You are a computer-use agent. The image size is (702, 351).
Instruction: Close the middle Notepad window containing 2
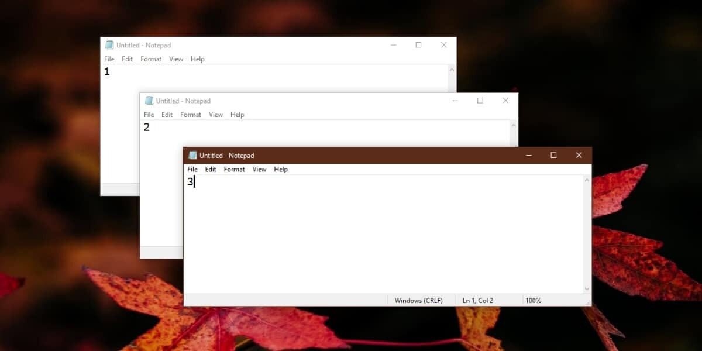[505, 101]
